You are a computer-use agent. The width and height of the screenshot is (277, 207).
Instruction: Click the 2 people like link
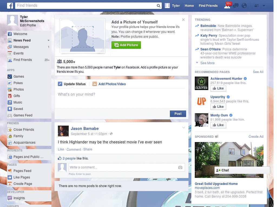69,158
